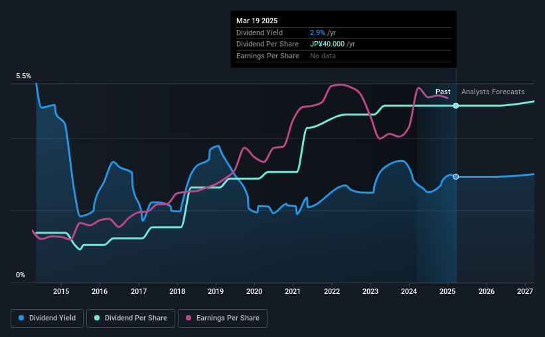
Task: Click the 2.9% dividend yield value
Action: (317, 33)
